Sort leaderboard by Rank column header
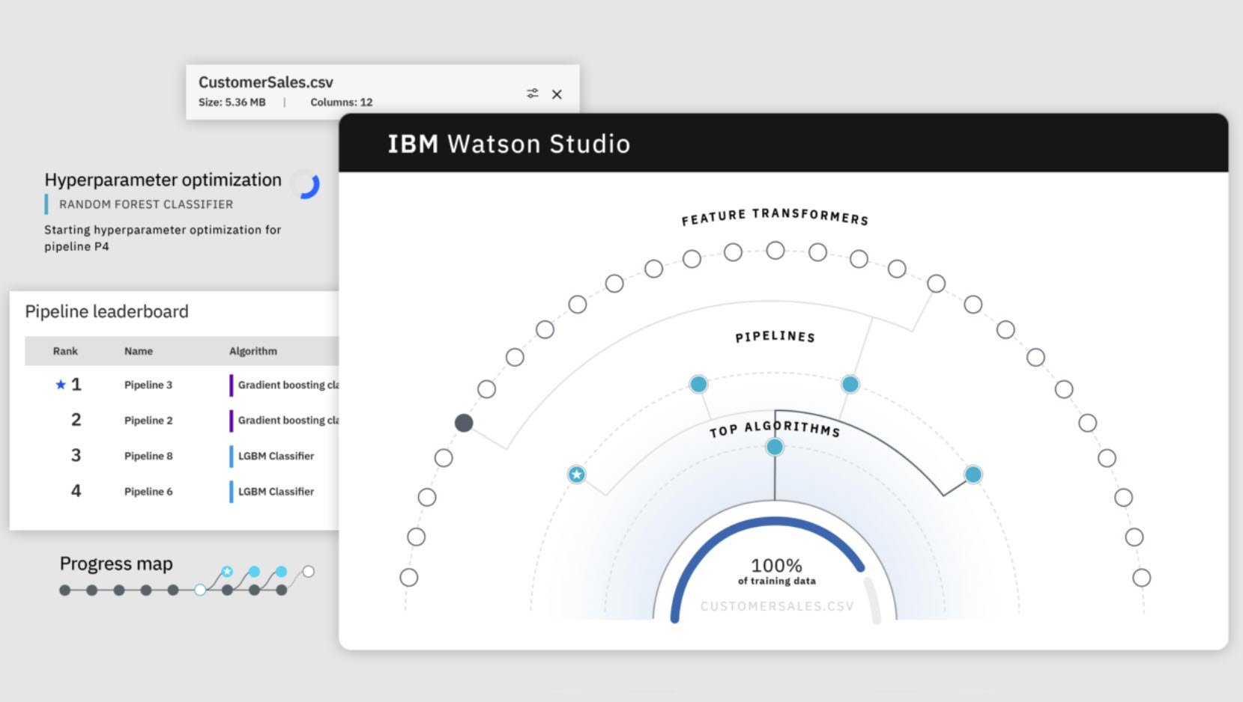The width and height of the screenshot is (1243, 702). pos(65,351)
